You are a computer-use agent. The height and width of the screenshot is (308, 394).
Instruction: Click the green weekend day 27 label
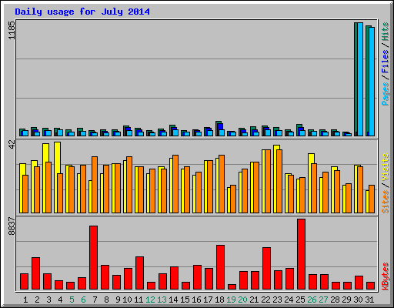pos(323,300)
